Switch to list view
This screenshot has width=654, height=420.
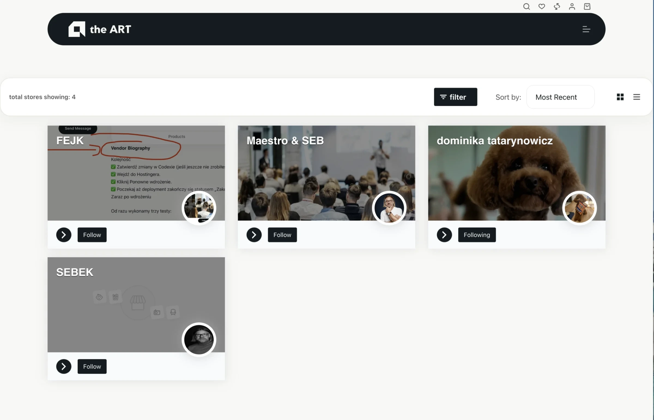point(637,97)
